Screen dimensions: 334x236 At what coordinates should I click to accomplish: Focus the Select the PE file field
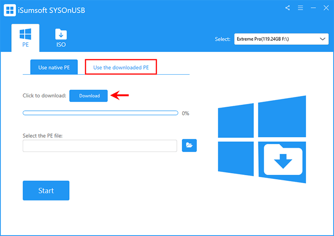[x=100, y=146]
